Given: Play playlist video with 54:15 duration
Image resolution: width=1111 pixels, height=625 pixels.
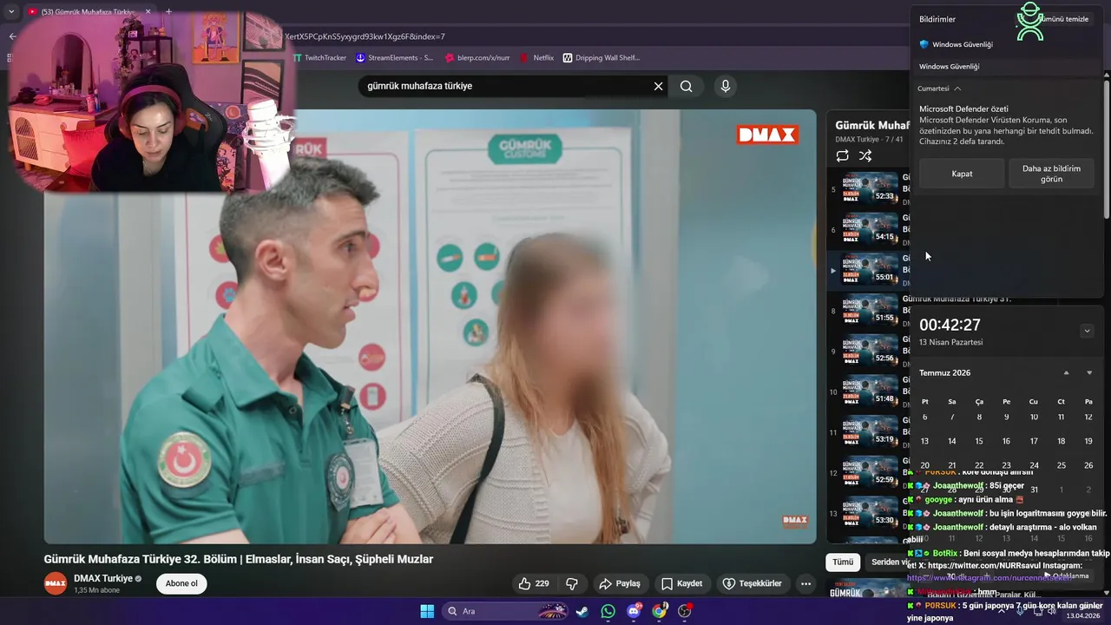Looking at the screenshot, I should (x=870, y=229).
